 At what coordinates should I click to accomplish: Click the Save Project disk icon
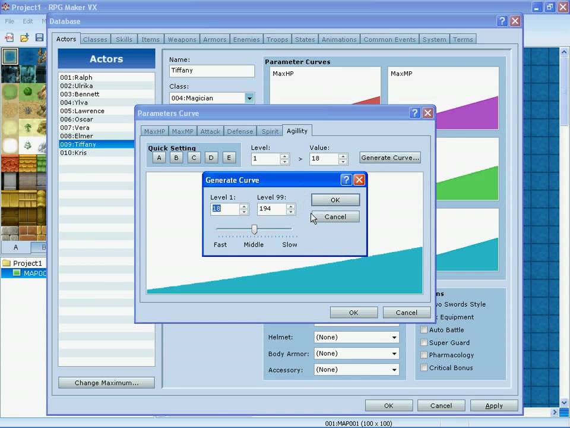[39, 37]
